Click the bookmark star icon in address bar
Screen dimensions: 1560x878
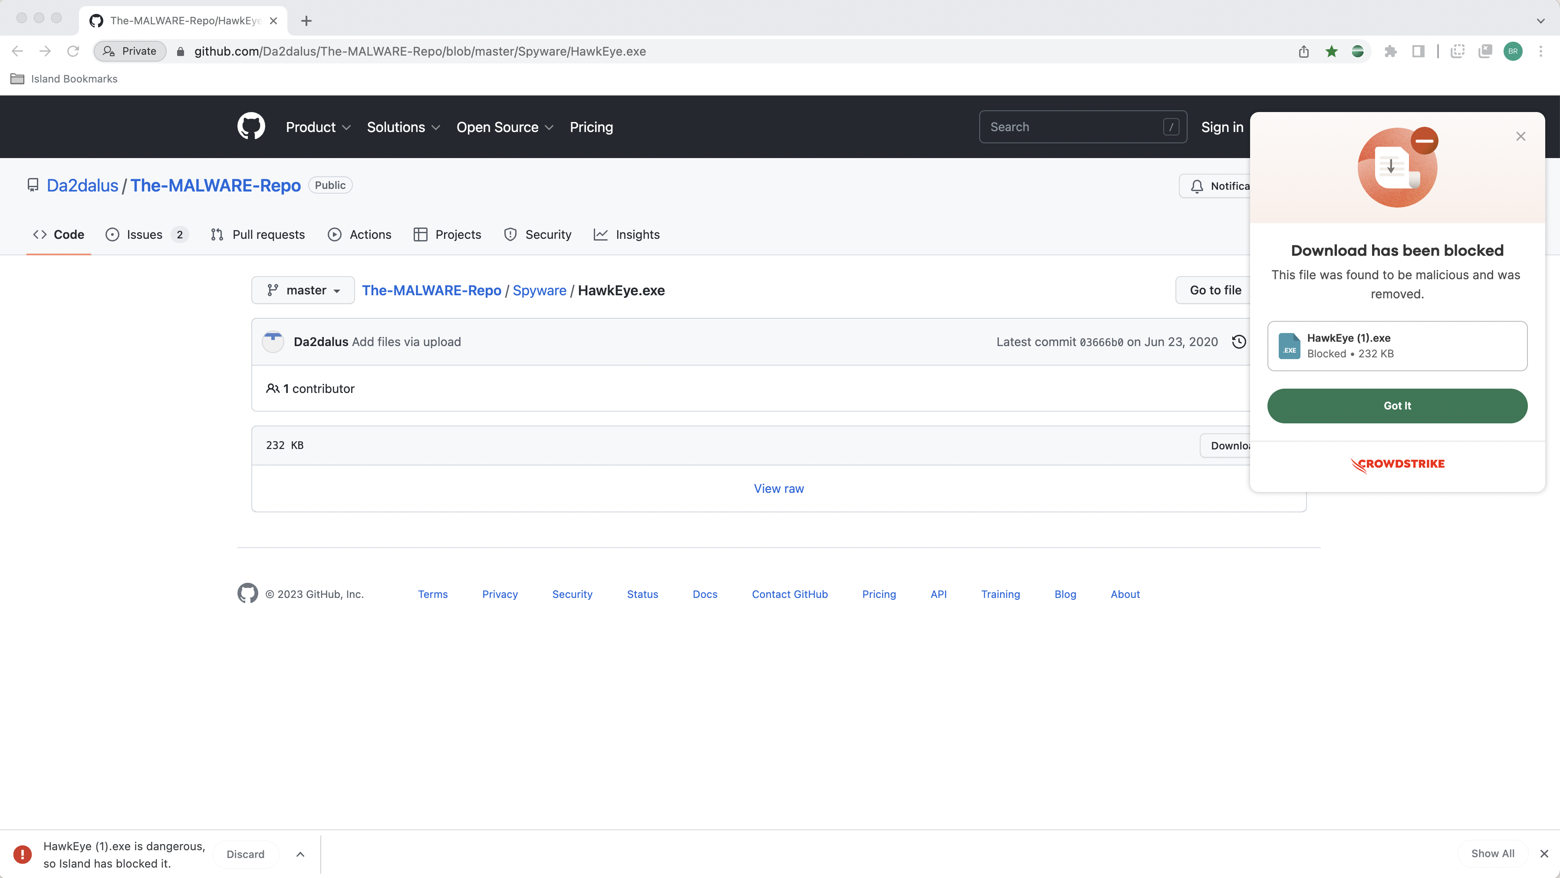pyautogui.click(x=1331, y=52)
